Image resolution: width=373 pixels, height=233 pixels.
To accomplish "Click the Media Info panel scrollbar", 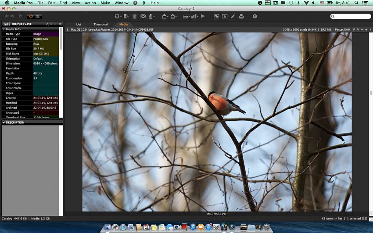I will tap(61, 38).
